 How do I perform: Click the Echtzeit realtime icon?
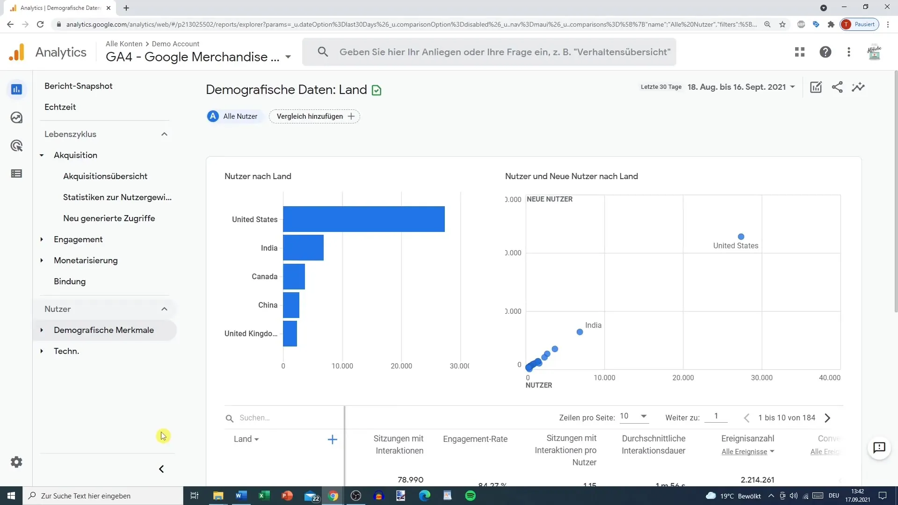tap(17, 117)
